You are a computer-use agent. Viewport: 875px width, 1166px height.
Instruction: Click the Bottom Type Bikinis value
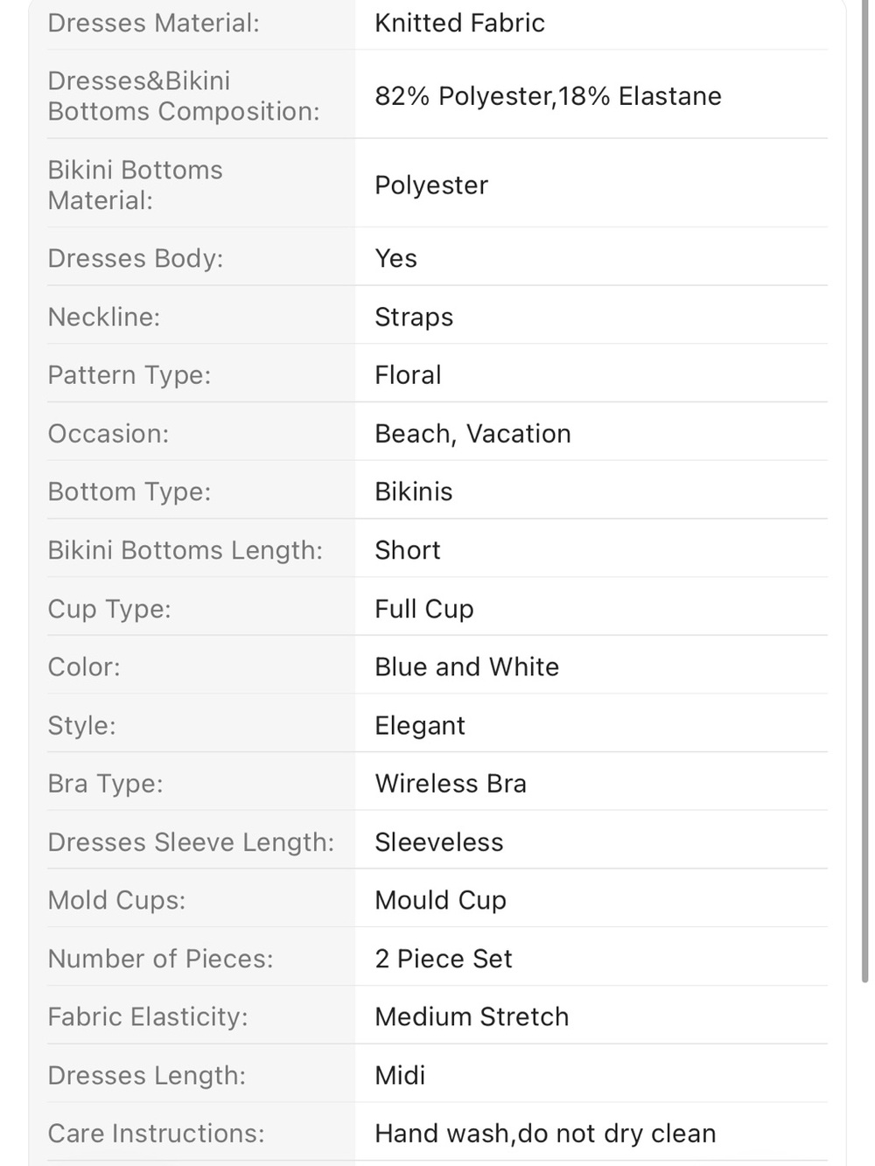[x=414, y=492]
